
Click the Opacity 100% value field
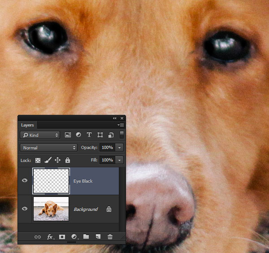coord(108,148)
